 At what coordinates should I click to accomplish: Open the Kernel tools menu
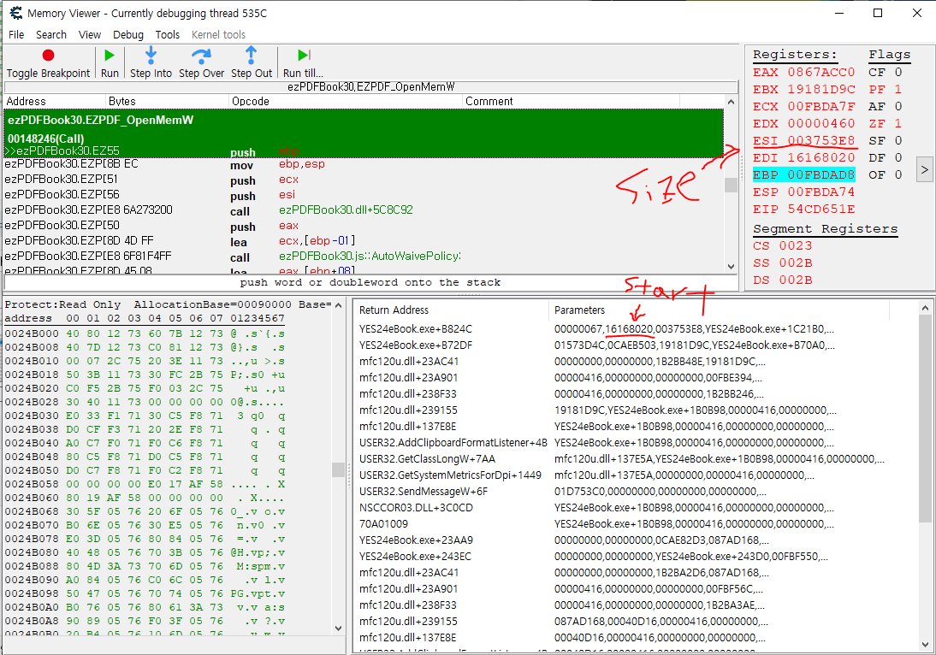tap(218, 34)
